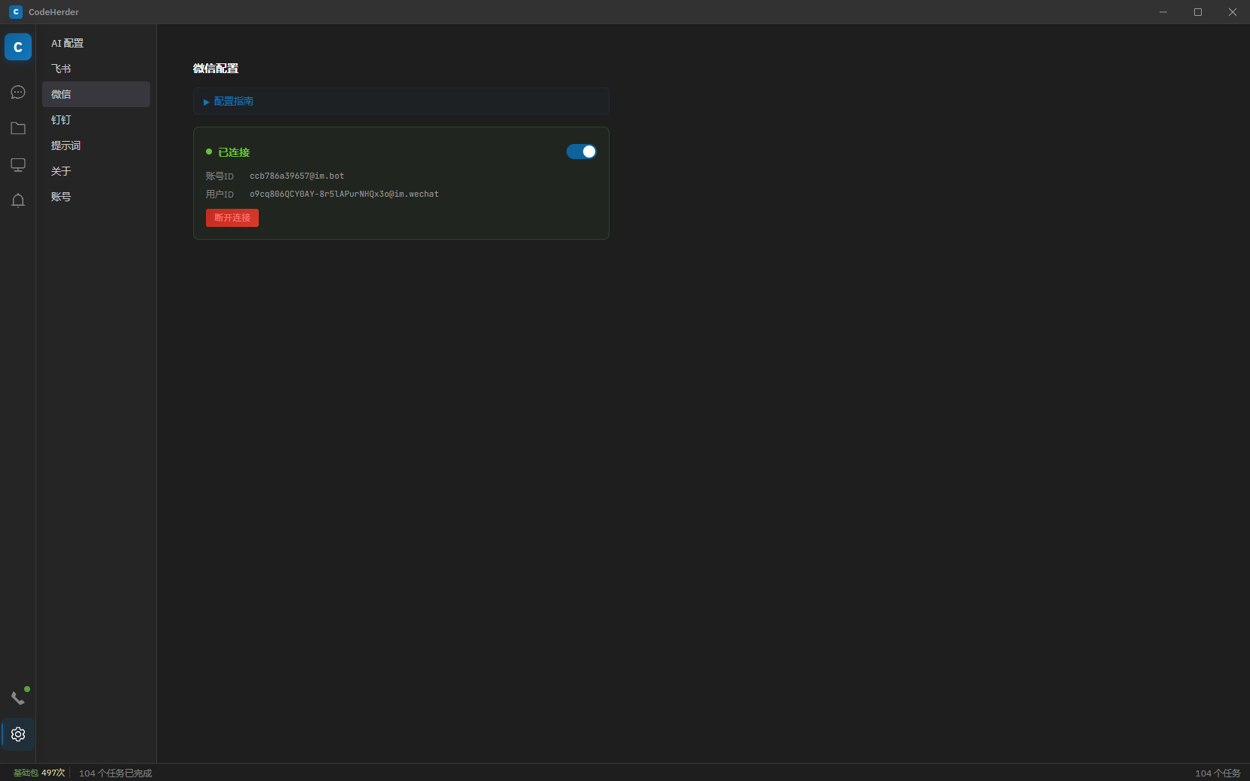1250x781 pixels.
Task: Select the 提示词 settings tab
Action: coord(96,145)
